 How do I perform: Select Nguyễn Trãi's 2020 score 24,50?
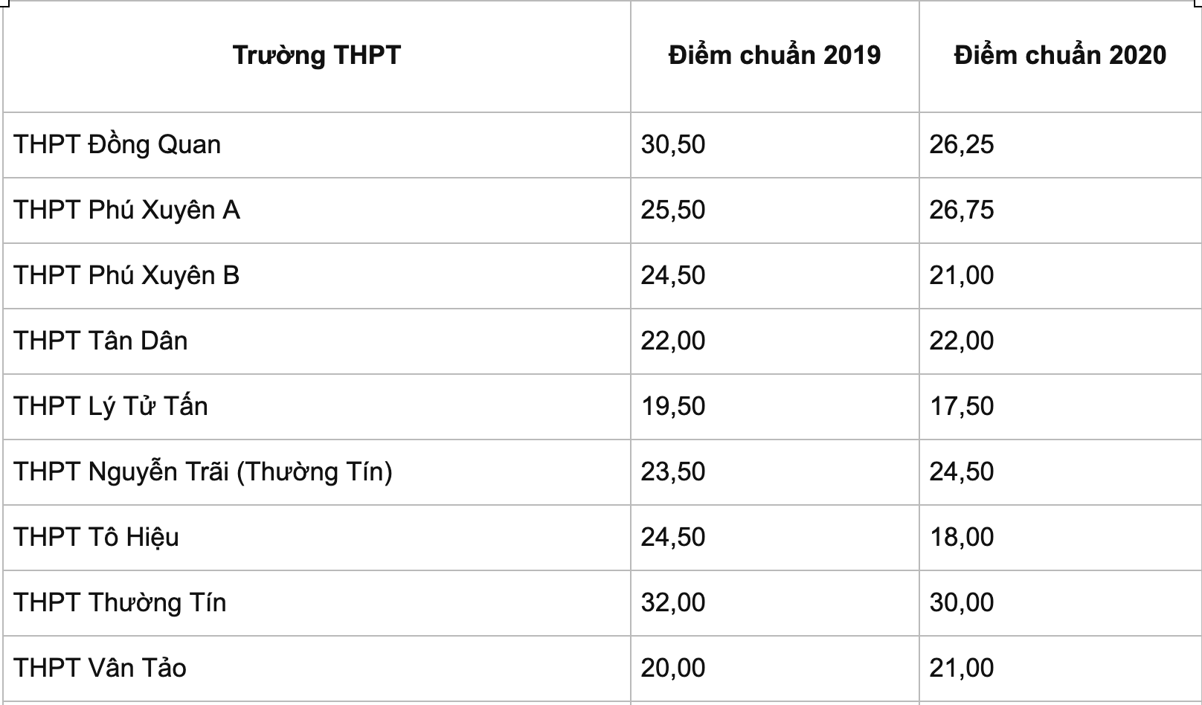pyautogui.click(x=961, y=471)
